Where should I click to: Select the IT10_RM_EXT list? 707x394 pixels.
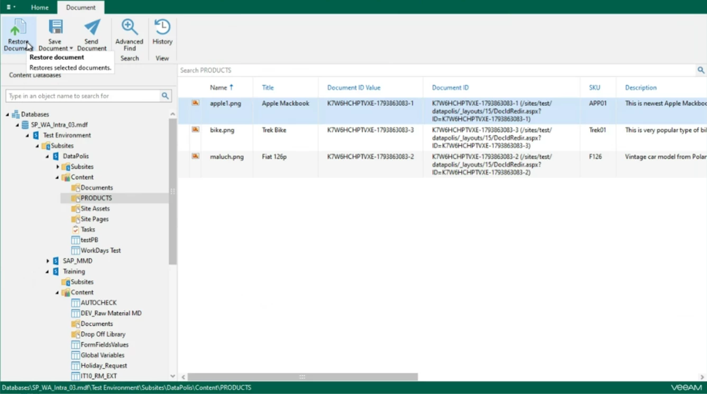pyautogui.click(x=99, y=376)
